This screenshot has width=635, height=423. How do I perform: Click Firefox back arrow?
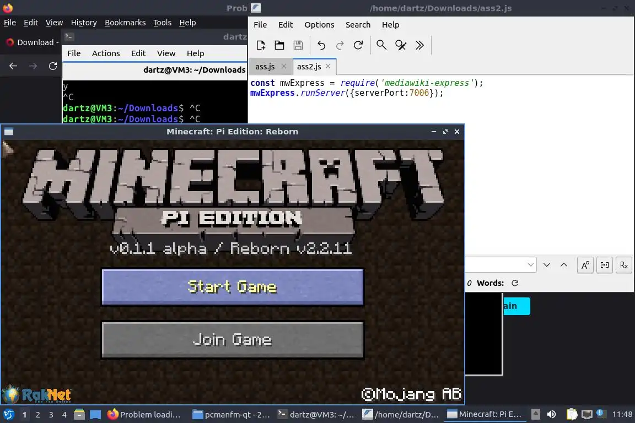coord(13,66)
